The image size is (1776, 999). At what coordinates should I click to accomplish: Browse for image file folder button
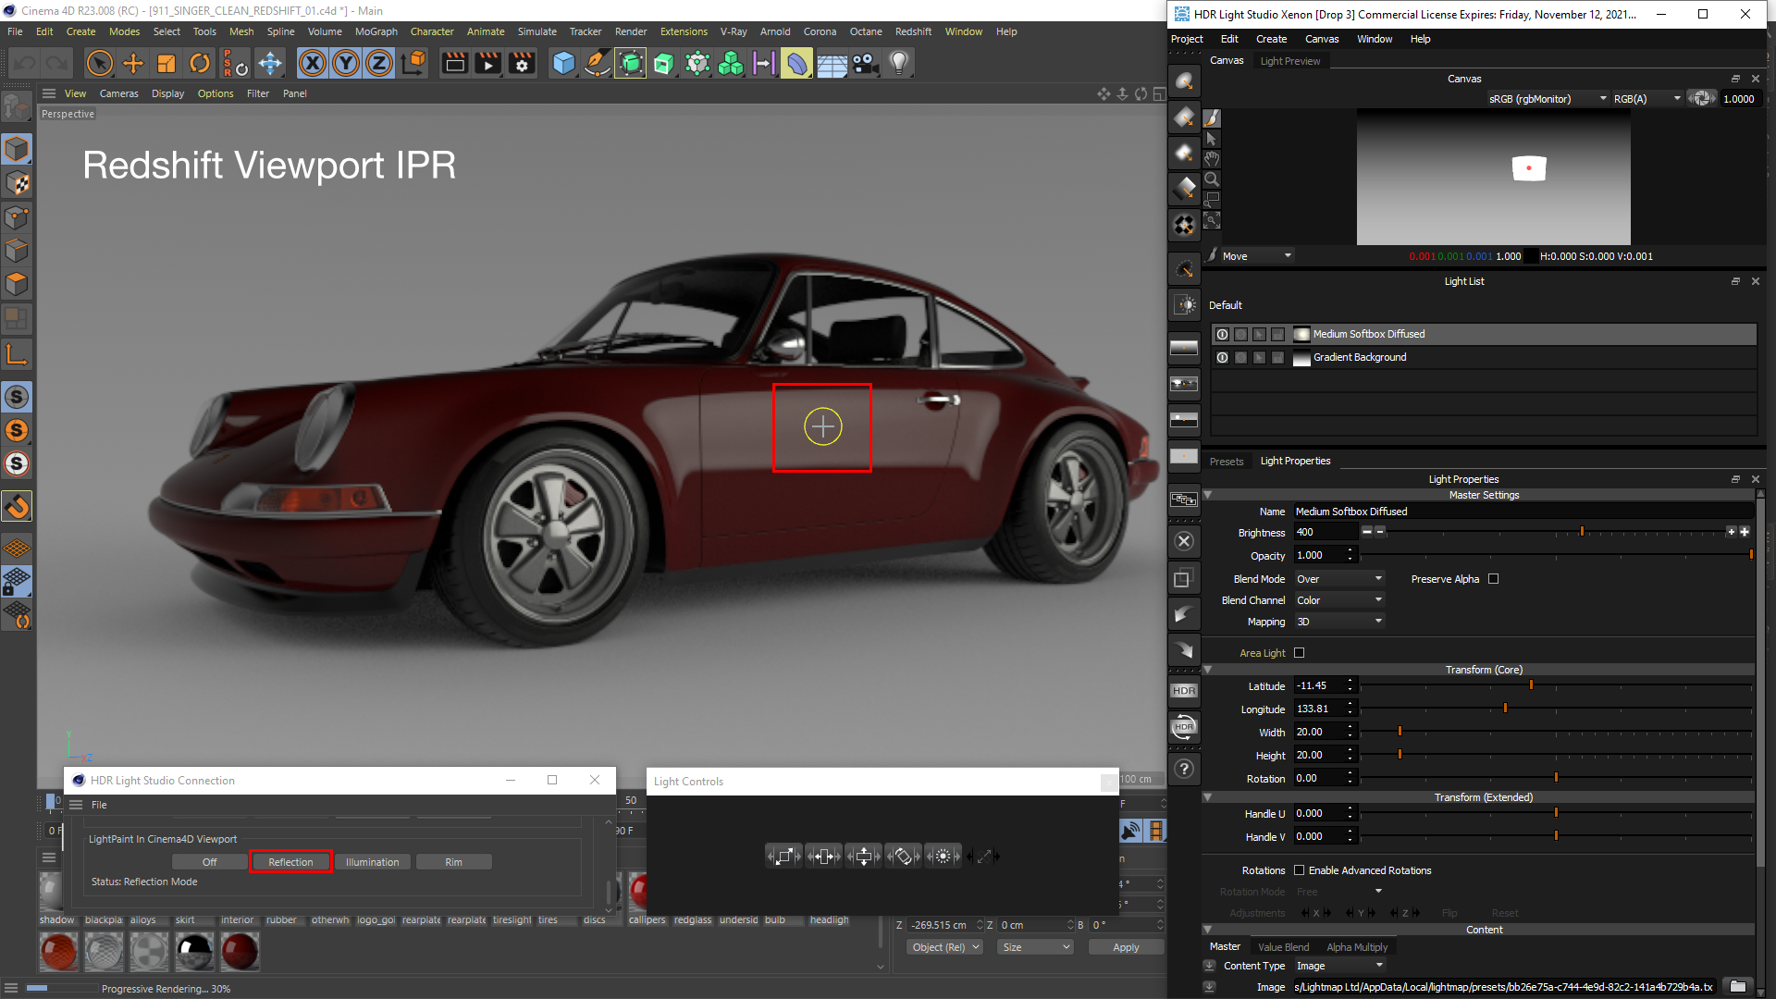point(1737,987)
